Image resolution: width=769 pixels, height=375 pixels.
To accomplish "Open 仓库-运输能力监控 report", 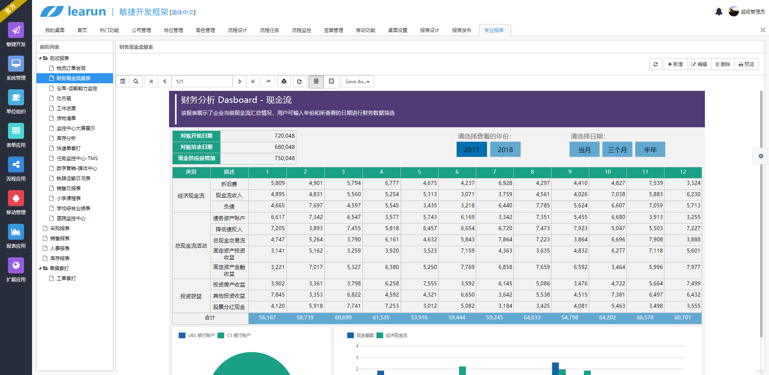I will 77,88.
